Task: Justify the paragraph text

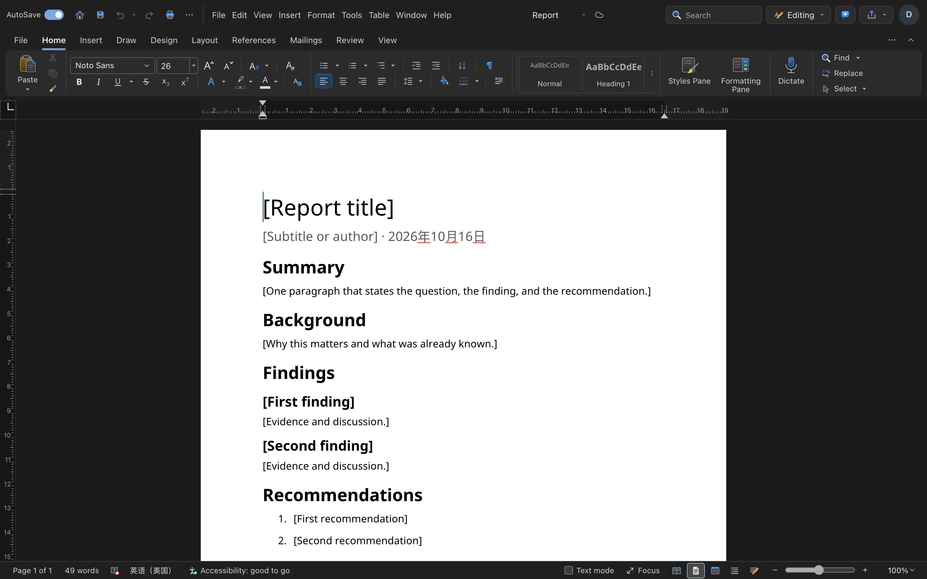Action: pyautogui.click(x=381, y=82)
